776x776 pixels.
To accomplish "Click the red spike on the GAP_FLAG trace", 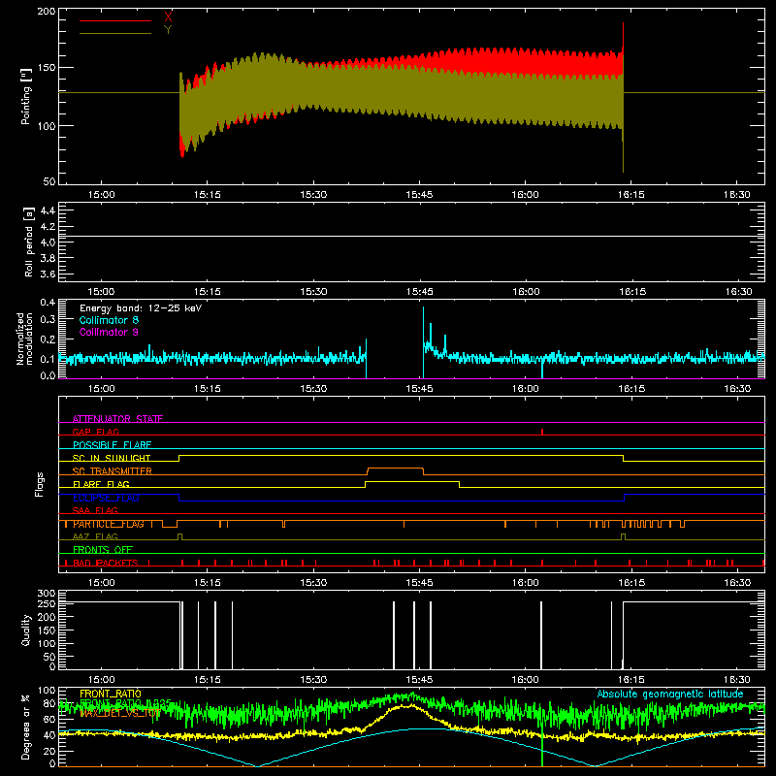I will click(x=542, y=432).
